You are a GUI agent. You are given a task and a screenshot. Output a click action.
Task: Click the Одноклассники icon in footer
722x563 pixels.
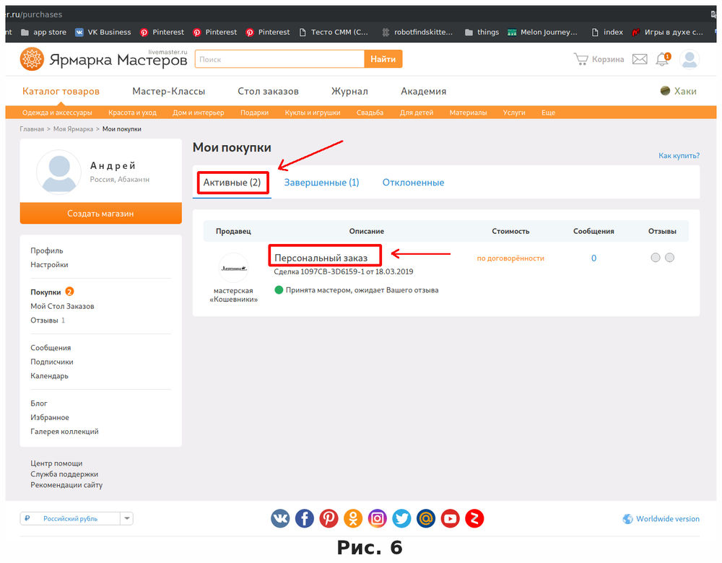[x=353, y=518]
